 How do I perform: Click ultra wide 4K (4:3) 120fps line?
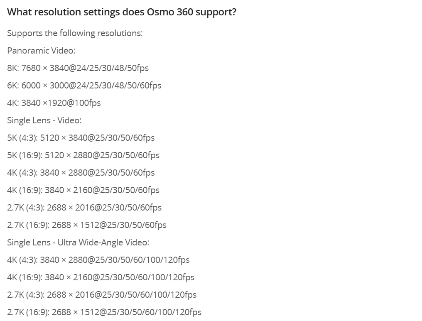click(x=98, y=260)
